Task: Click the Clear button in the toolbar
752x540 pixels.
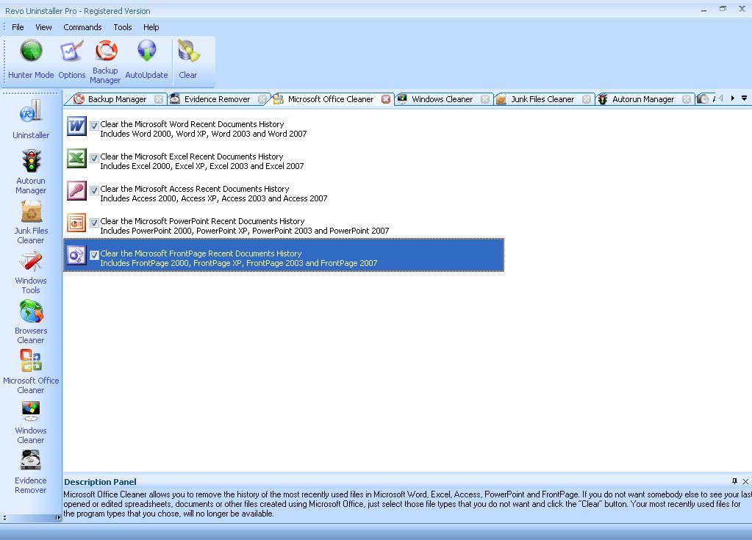Action: pyautogui.click(x=188, y=59)
